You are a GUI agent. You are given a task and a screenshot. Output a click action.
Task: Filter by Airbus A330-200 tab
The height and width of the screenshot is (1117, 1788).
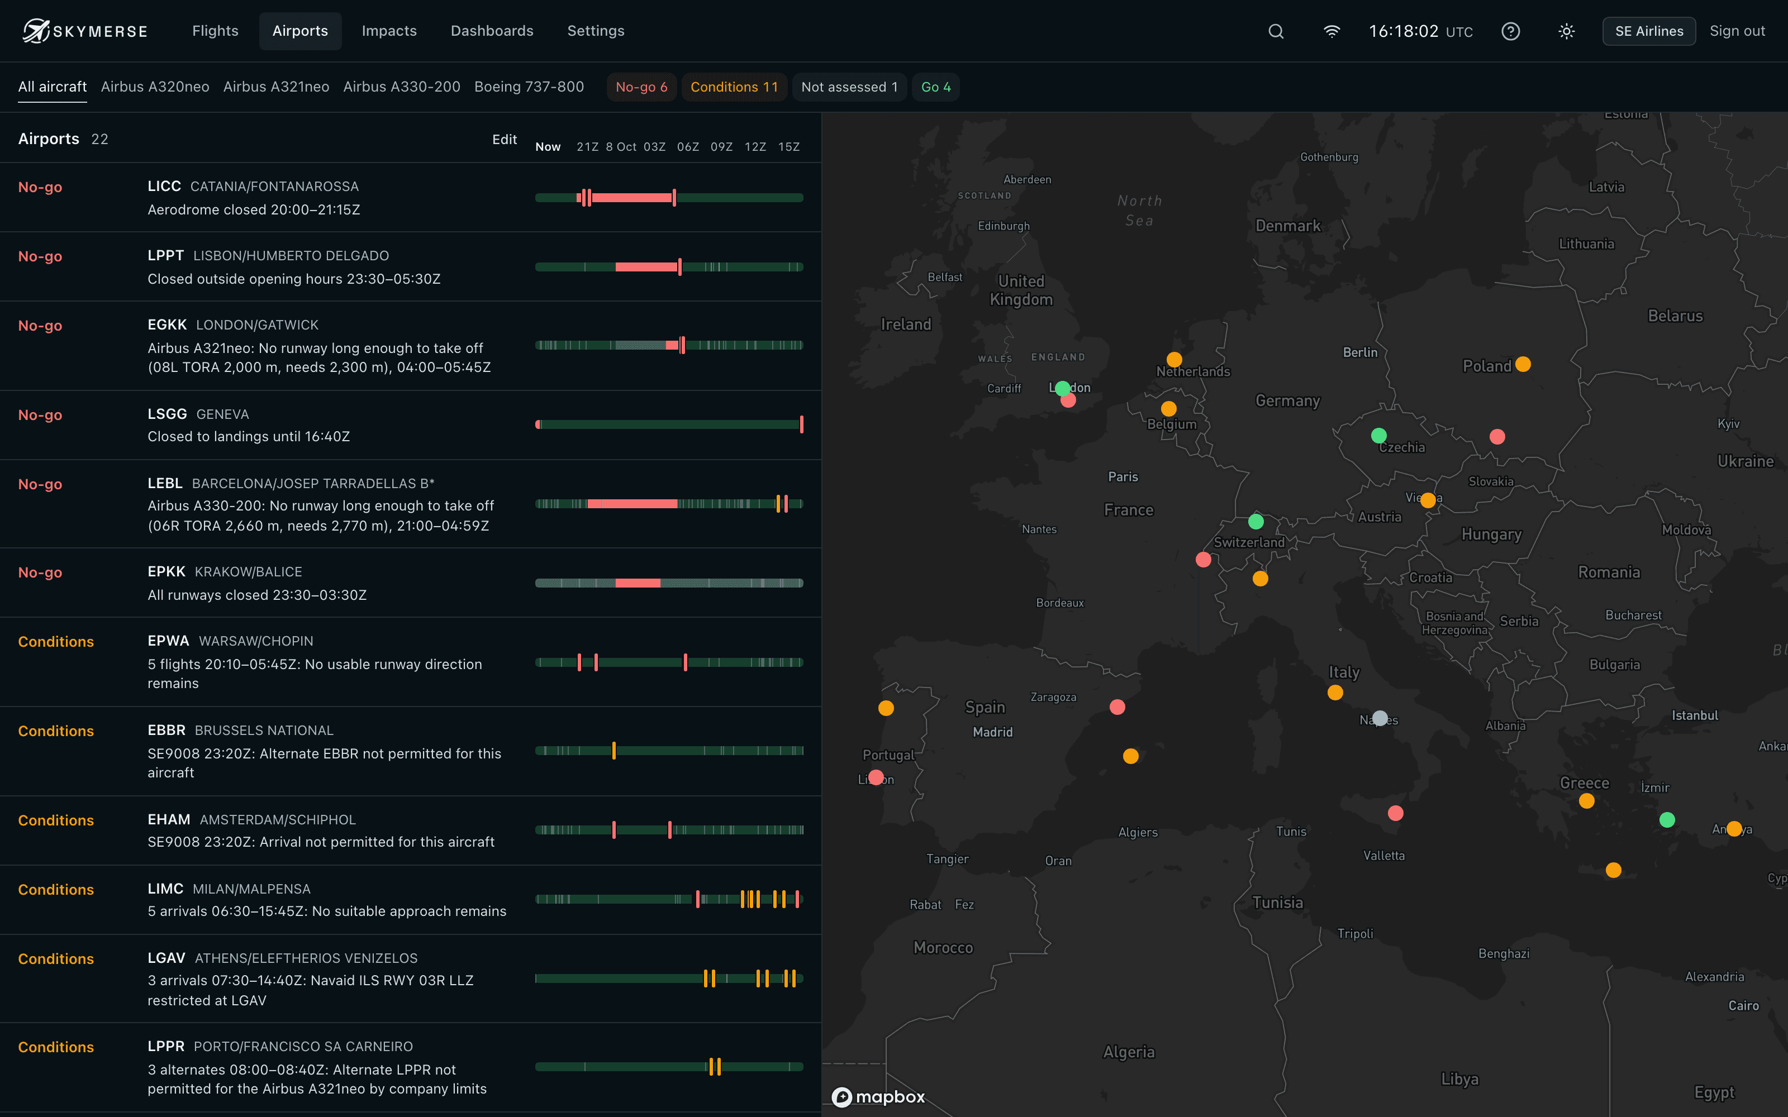pyautogui.click(x=402, y=87)
